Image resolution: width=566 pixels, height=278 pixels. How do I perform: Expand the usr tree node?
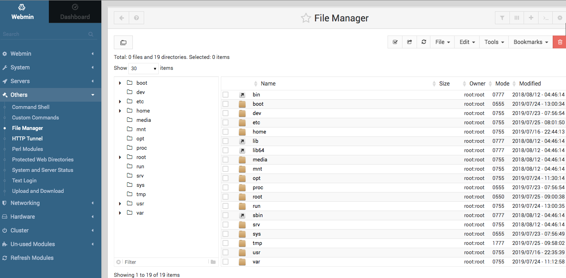(120, 204)
